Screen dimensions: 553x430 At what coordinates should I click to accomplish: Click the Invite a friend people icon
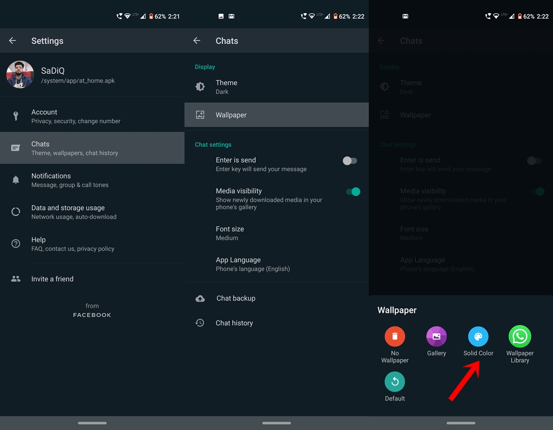(16, 279)
